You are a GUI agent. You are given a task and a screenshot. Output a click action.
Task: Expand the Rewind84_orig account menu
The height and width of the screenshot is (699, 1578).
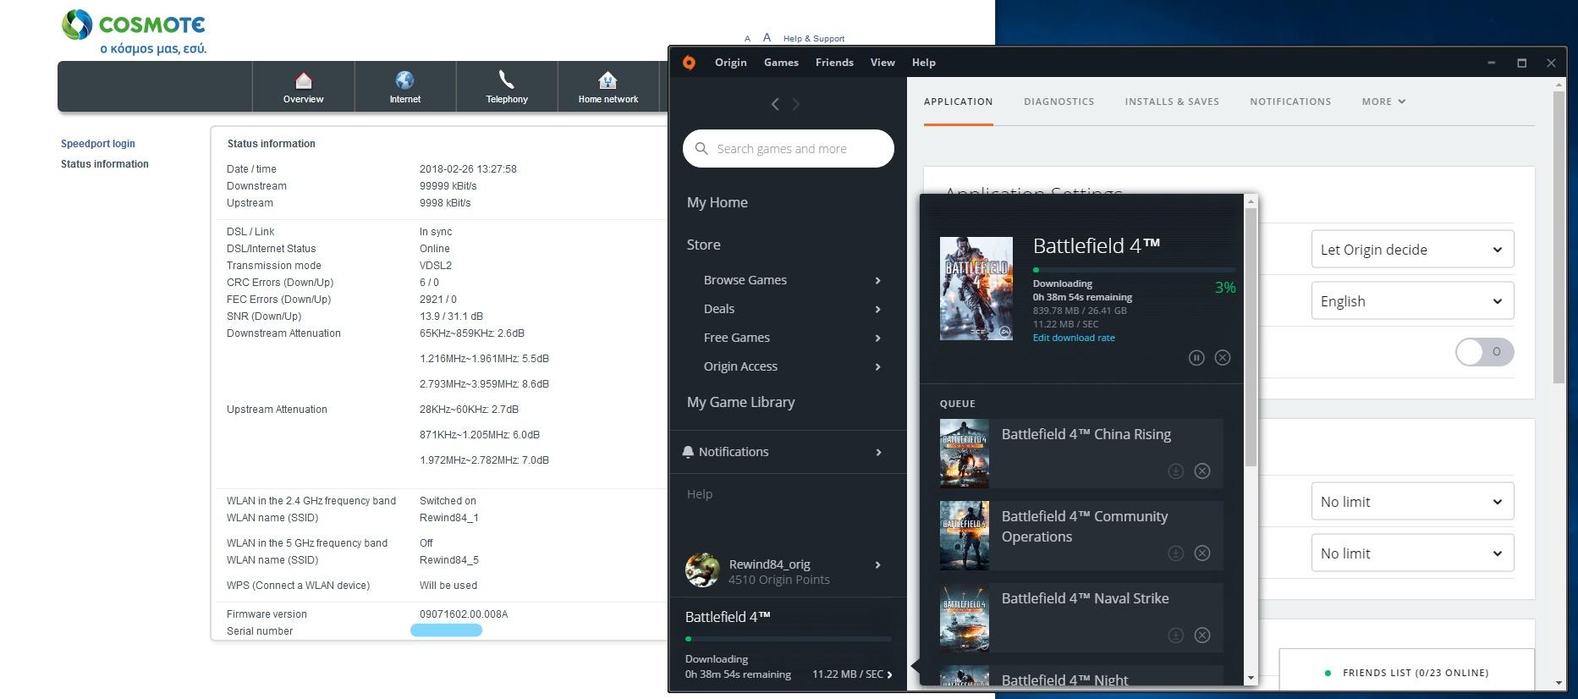877,565
